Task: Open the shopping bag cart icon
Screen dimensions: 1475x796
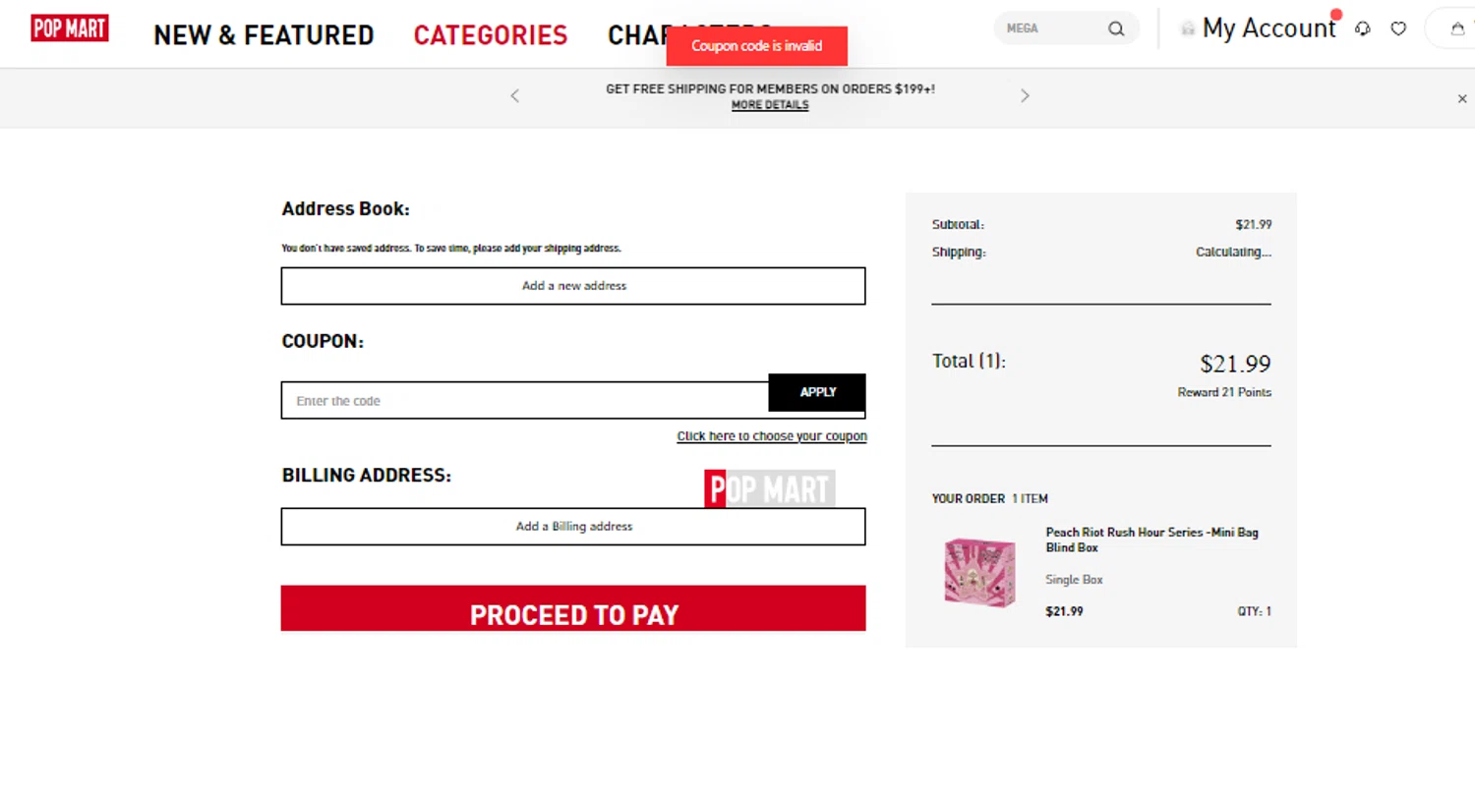Action: tap(1457, 29)
